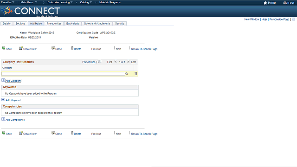Click the Category text input field
This screenshot has width=297, height=167.
(x=63, y=74)
